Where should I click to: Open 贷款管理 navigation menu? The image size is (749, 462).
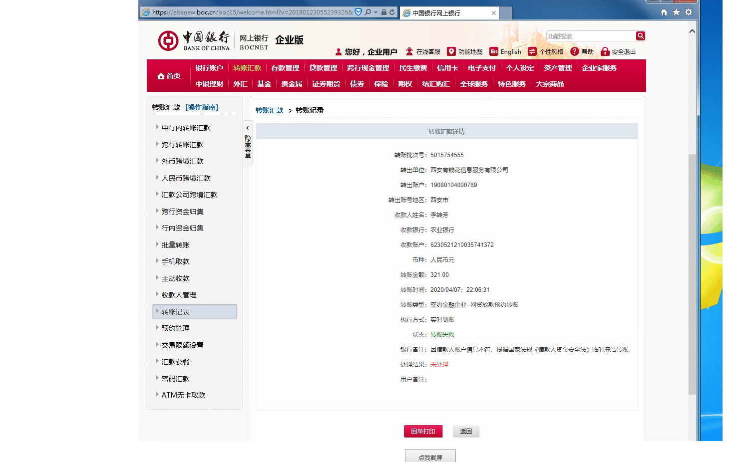(x=323, y=68)
